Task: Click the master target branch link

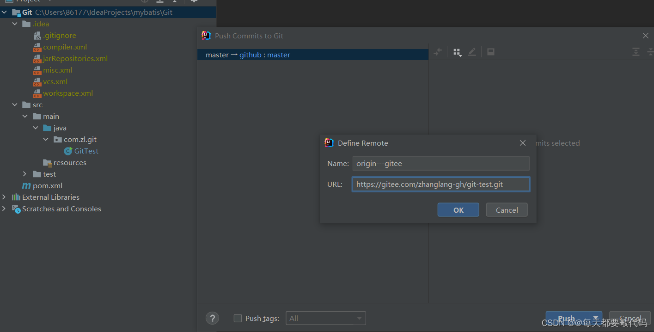Action: click(279, 55)
